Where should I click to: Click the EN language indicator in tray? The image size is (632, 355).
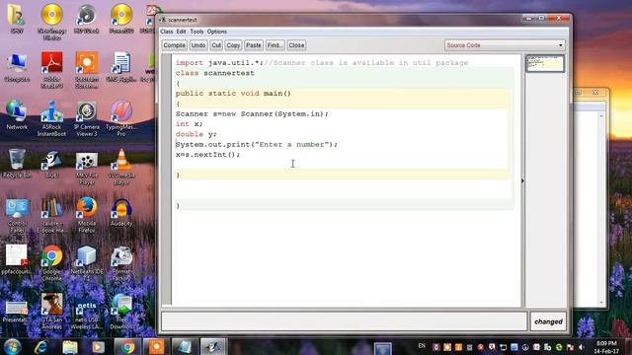tap(422, 346)
